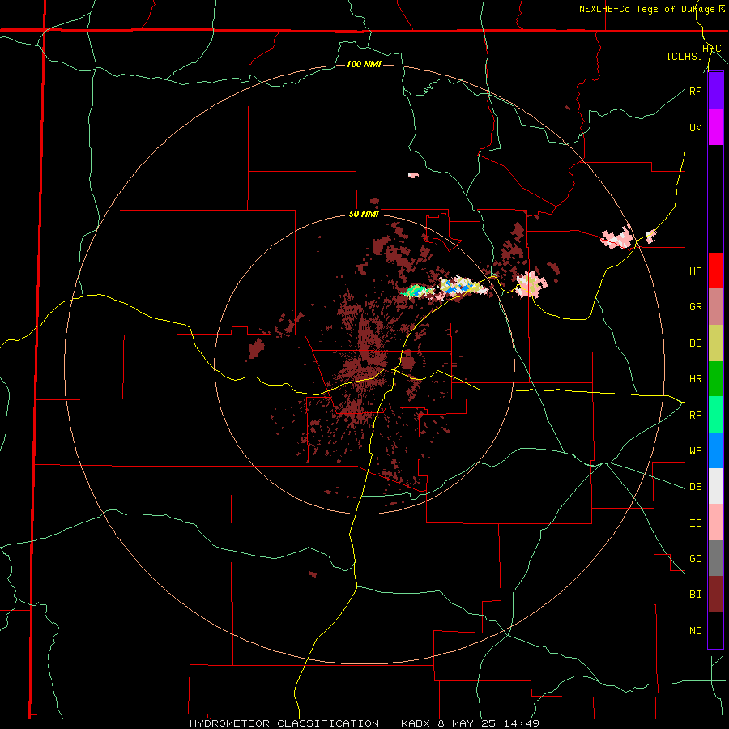Click the blue WS legend swatch
The width and height of the screenshot is (729, 729).
coord(715,450)
